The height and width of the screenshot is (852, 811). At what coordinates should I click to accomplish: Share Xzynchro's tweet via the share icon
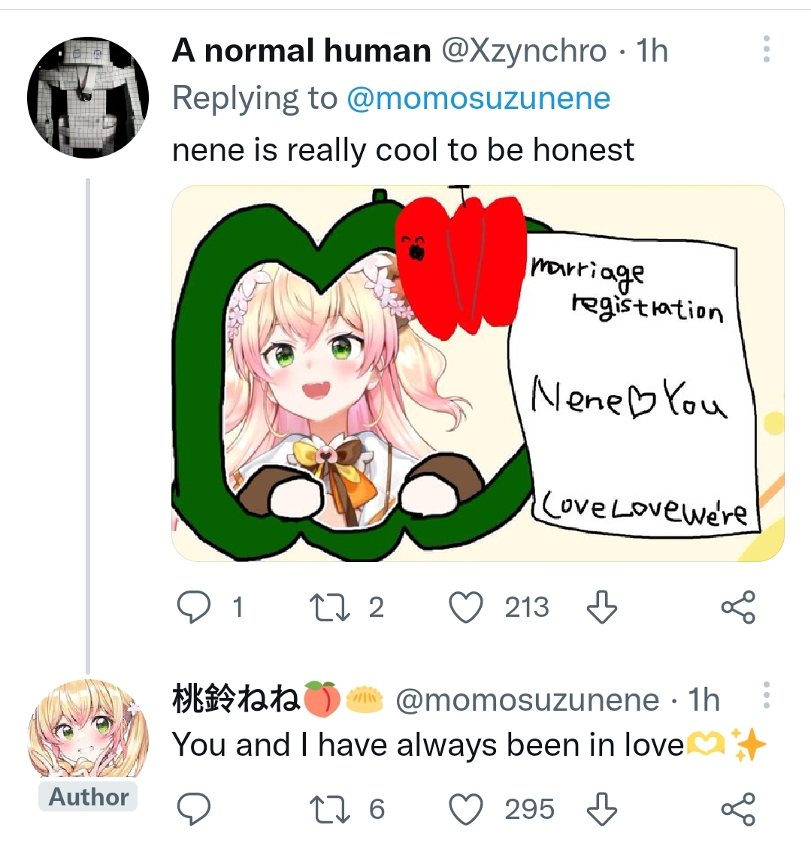[737, 607]
